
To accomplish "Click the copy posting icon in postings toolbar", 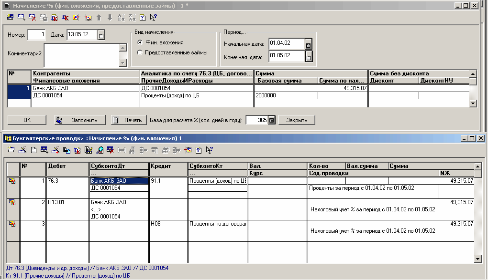I will click(67, 150).
